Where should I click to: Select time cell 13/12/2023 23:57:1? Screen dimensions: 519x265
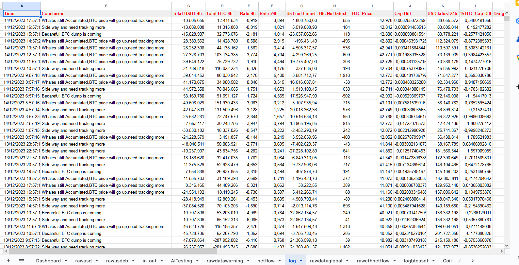tap(22, 144)
